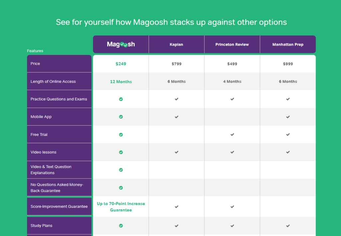Click Magoosh checkmark for Study Plans
The image size is (341, 236).
point(121,226)
